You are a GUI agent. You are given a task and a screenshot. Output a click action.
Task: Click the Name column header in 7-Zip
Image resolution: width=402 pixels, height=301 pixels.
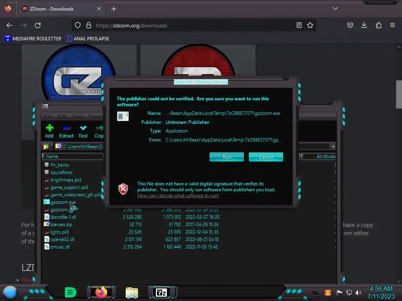tap(73, 156)
